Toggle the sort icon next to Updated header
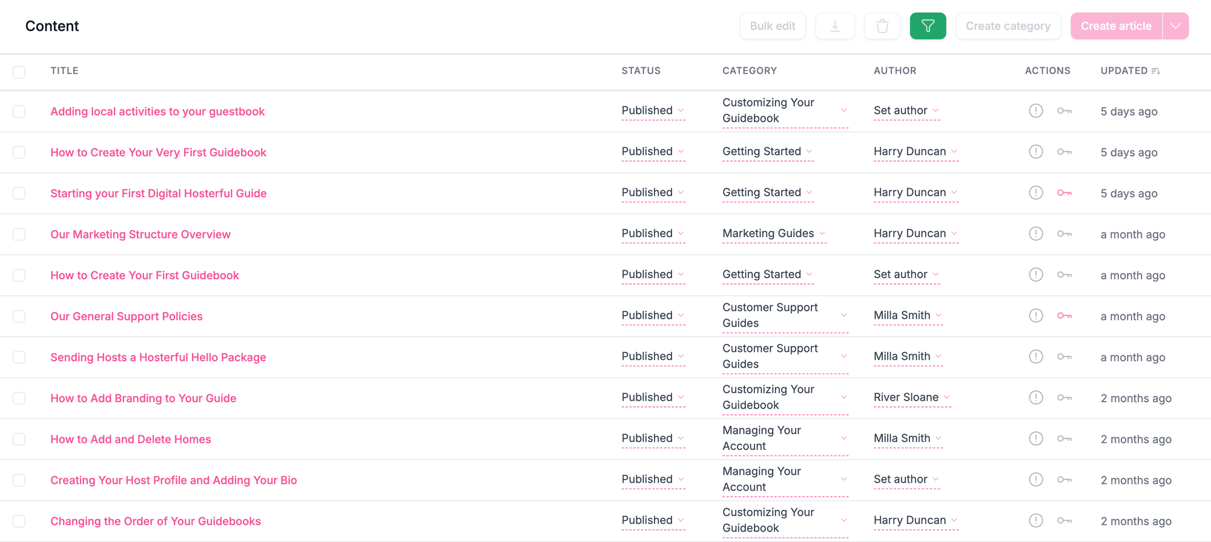 1155,71
